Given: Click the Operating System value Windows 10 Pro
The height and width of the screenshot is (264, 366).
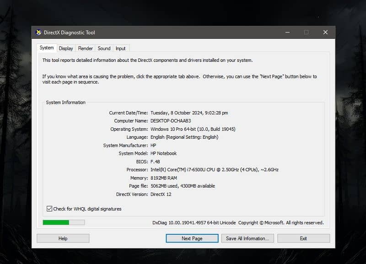Looking at the screenshot, I should coord(193,129).
